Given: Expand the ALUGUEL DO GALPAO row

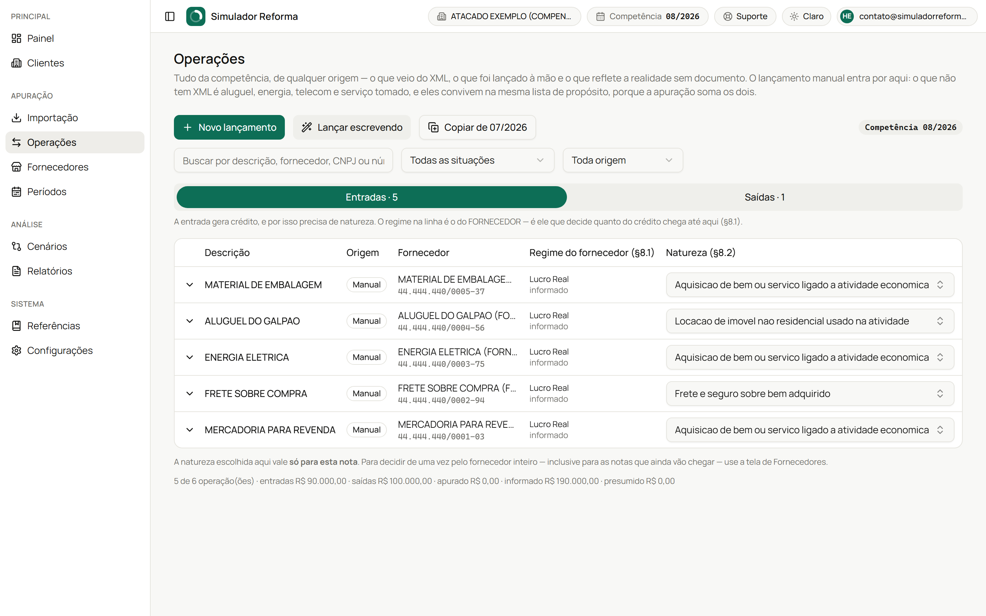Looking at the screenshot, I should pos(189,321).
